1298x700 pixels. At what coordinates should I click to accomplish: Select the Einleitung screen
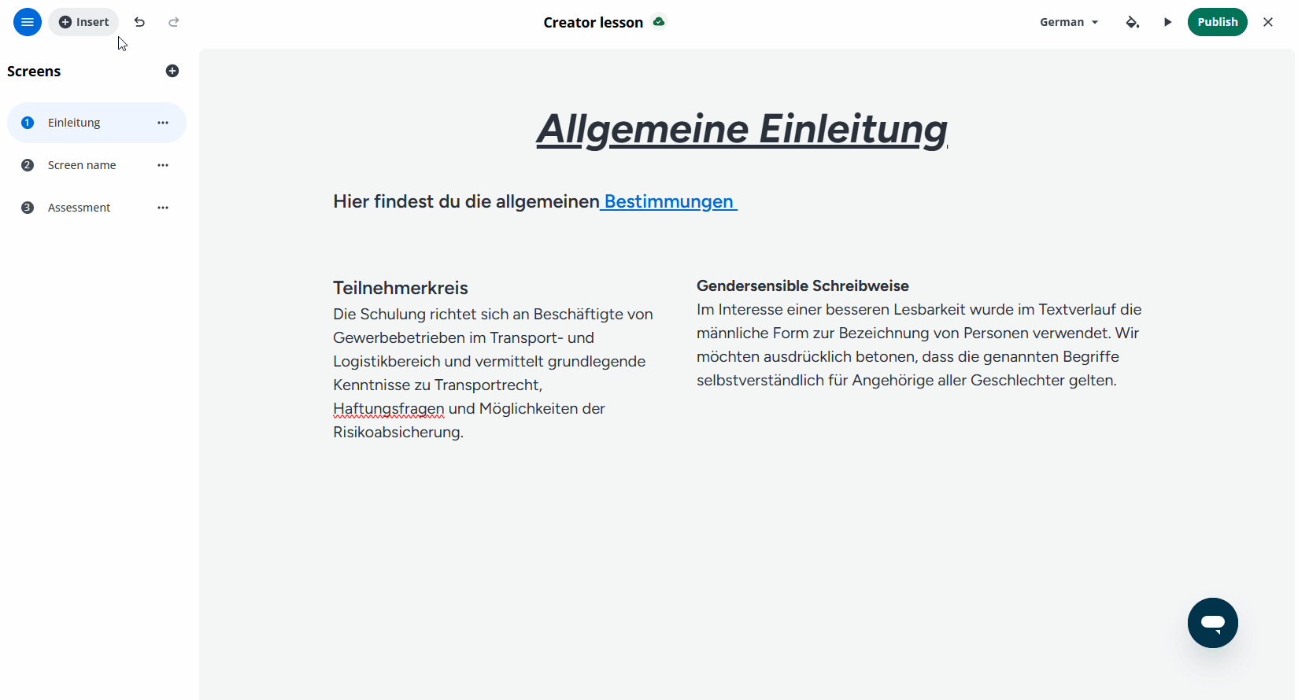97,123
